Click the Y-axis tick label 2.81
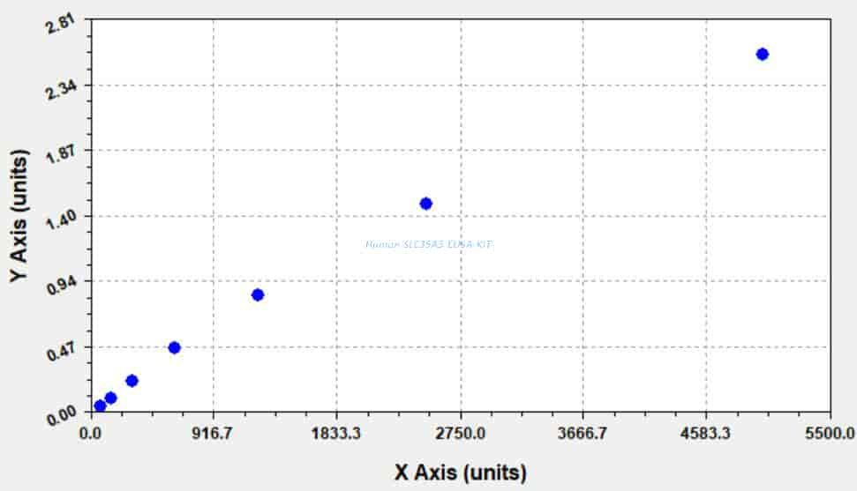This screenshot has width=857, height=491. coord(61,24)
